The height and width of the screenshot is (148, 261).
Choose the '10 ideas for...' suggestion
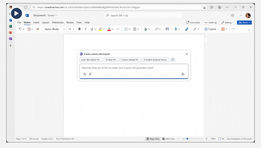click(111, 60)
